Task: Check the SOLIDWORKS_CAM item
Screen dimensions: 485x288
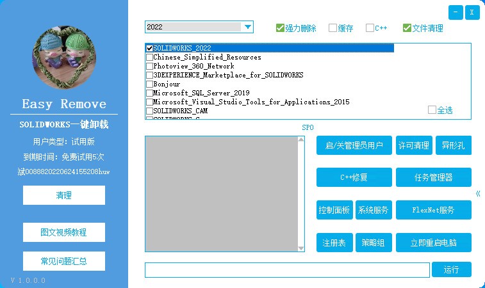Action: (149, 111)
